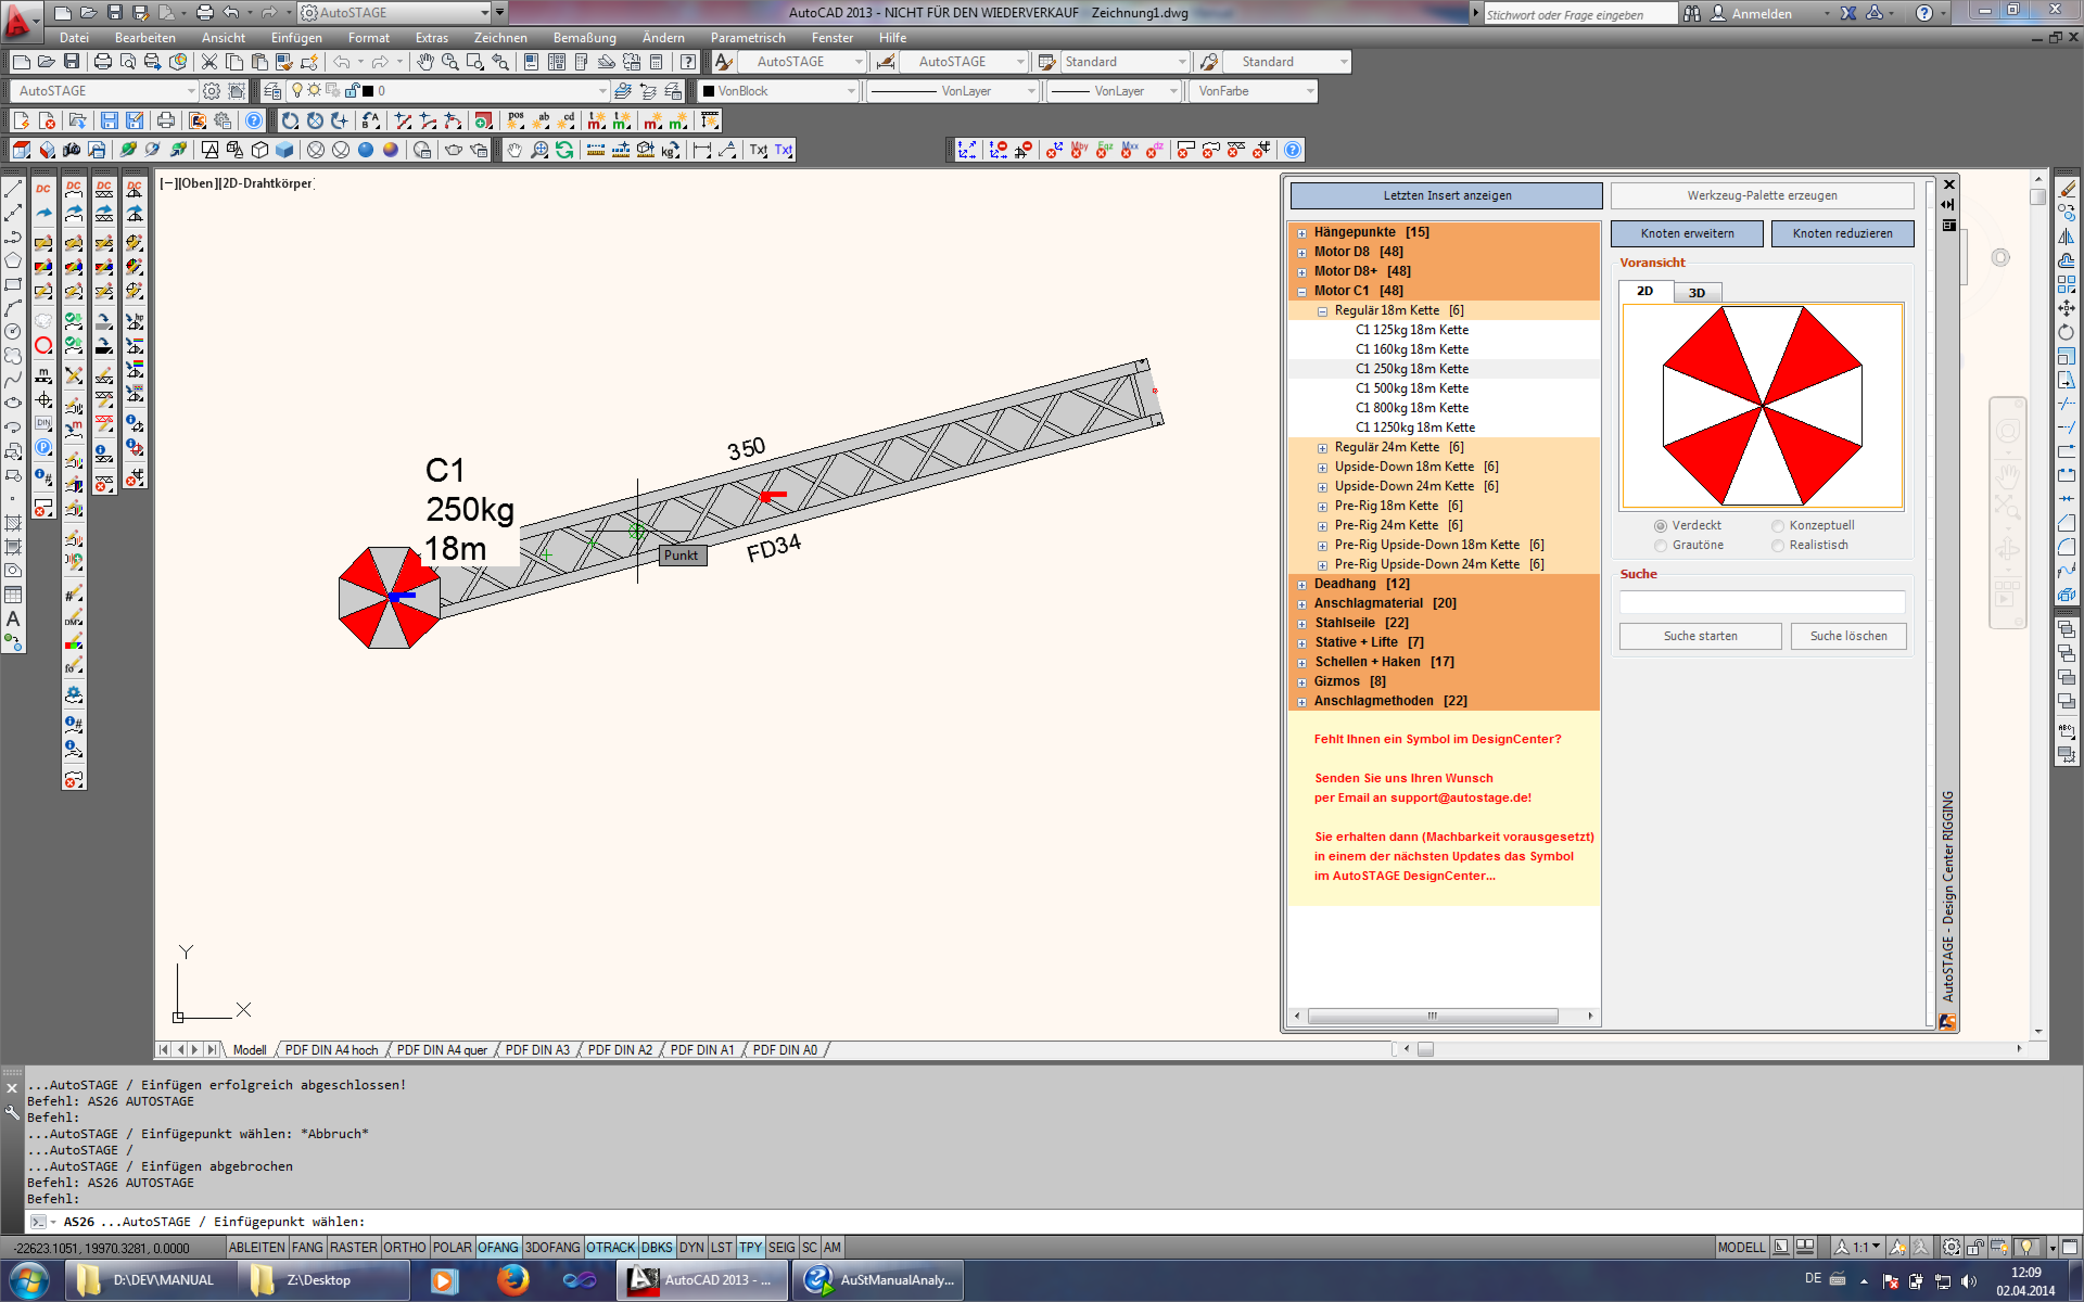
Task: Open the Parametrisch menu
Action: 747,37
